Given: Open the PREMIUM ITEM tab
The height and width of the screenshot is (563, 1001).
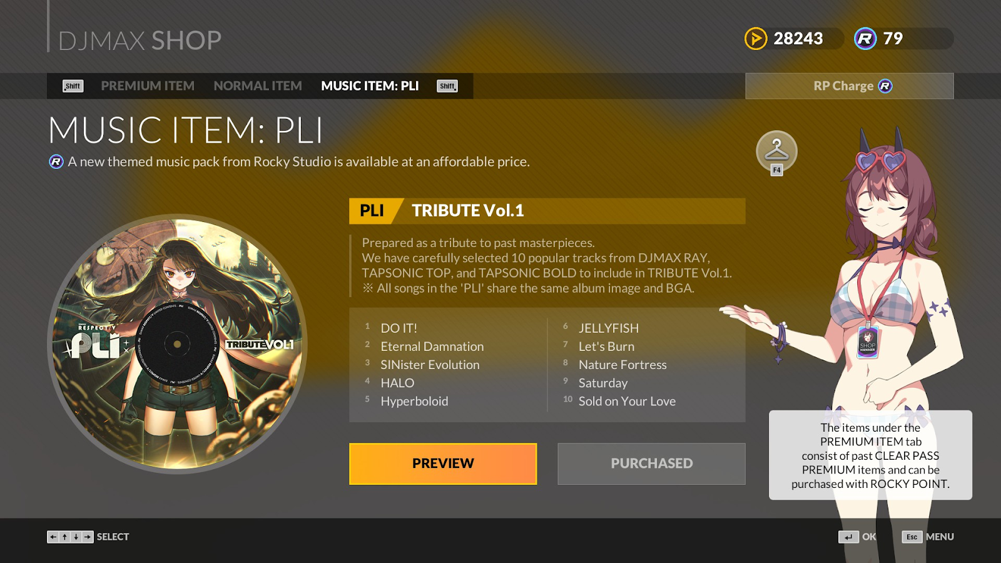Looking at the screenshot, I should [x=148, y=86].
